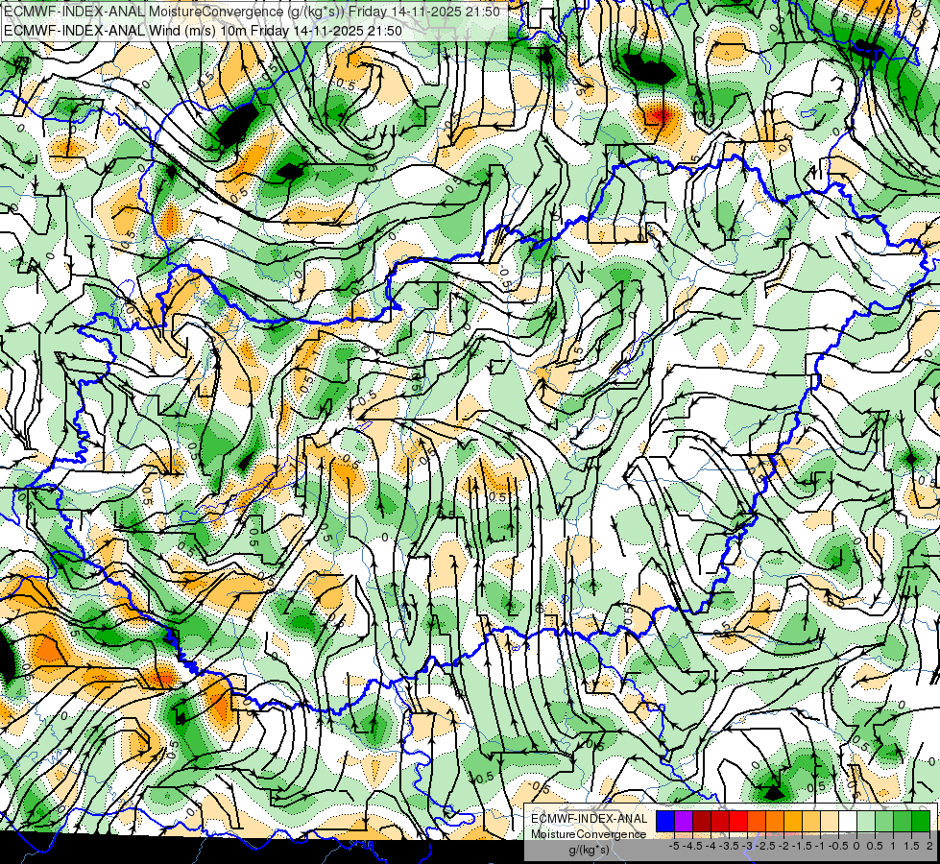Screen dimensions: 940x864
Task: Pick the legend swatch between -4 and -3.5
Action: [x=720, y=822]
